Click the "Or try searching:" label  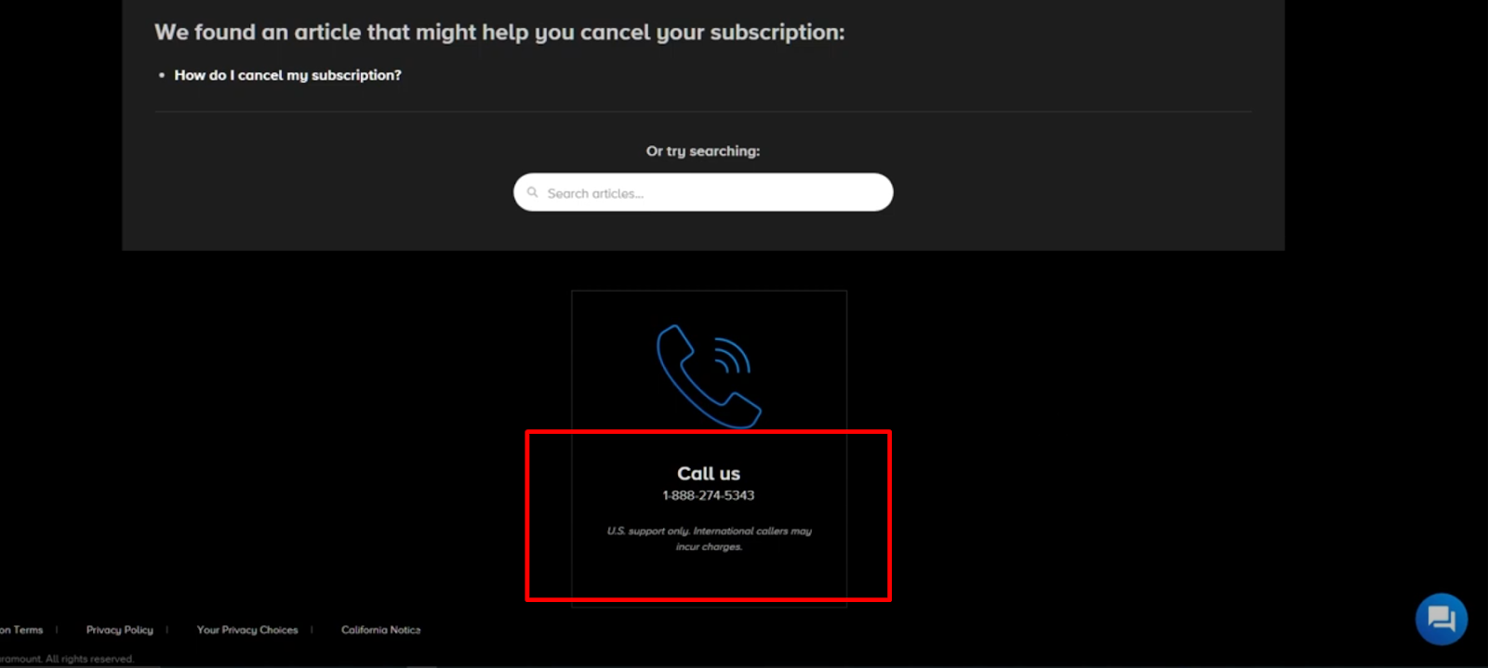703,151
